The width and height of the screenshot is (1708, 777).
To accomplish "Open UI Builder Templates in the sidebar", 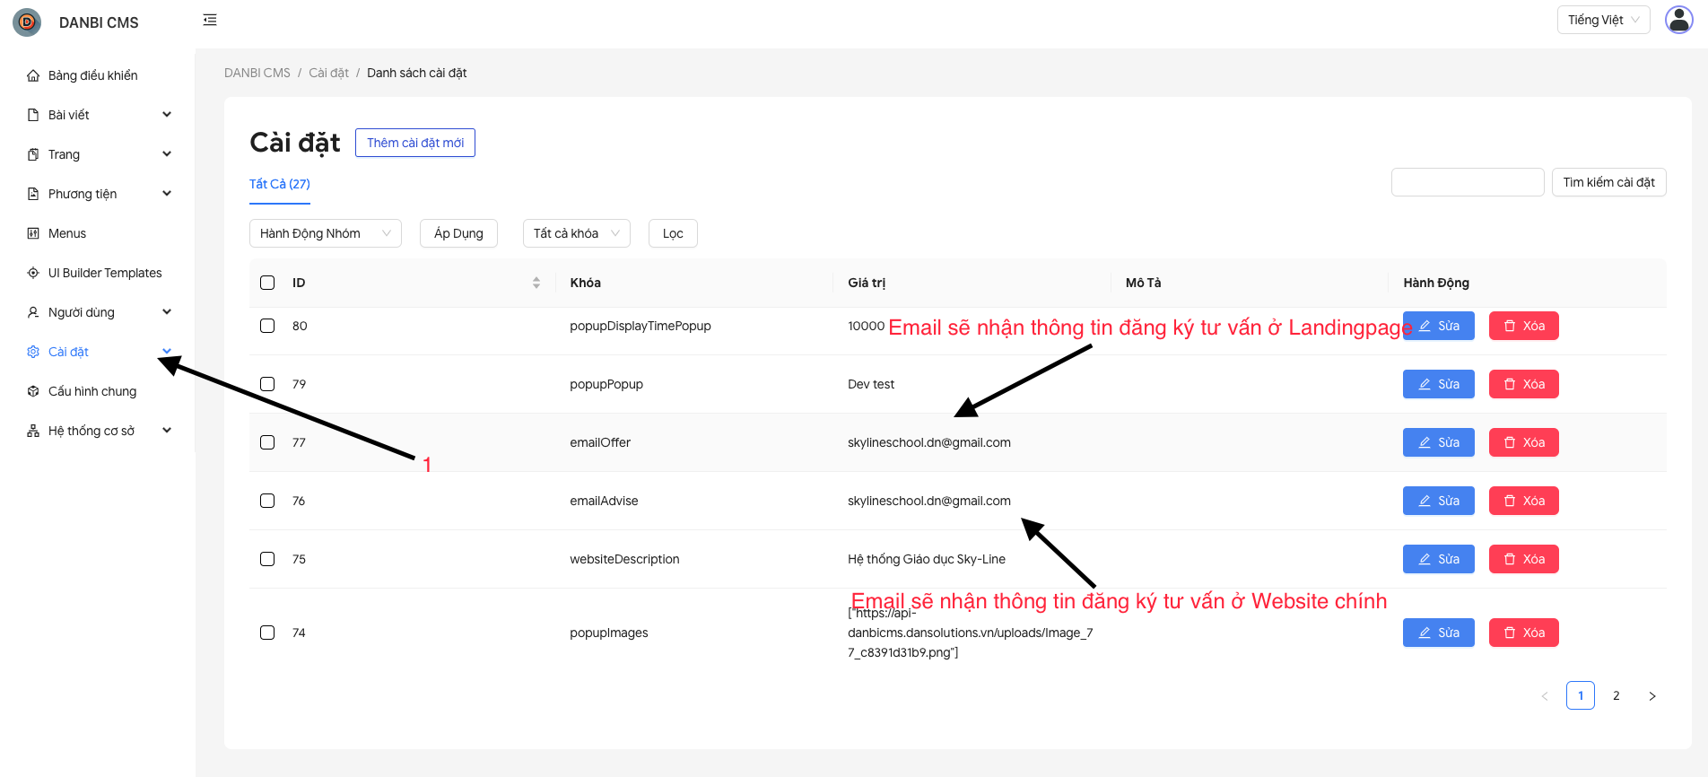I will click(104, 273).
